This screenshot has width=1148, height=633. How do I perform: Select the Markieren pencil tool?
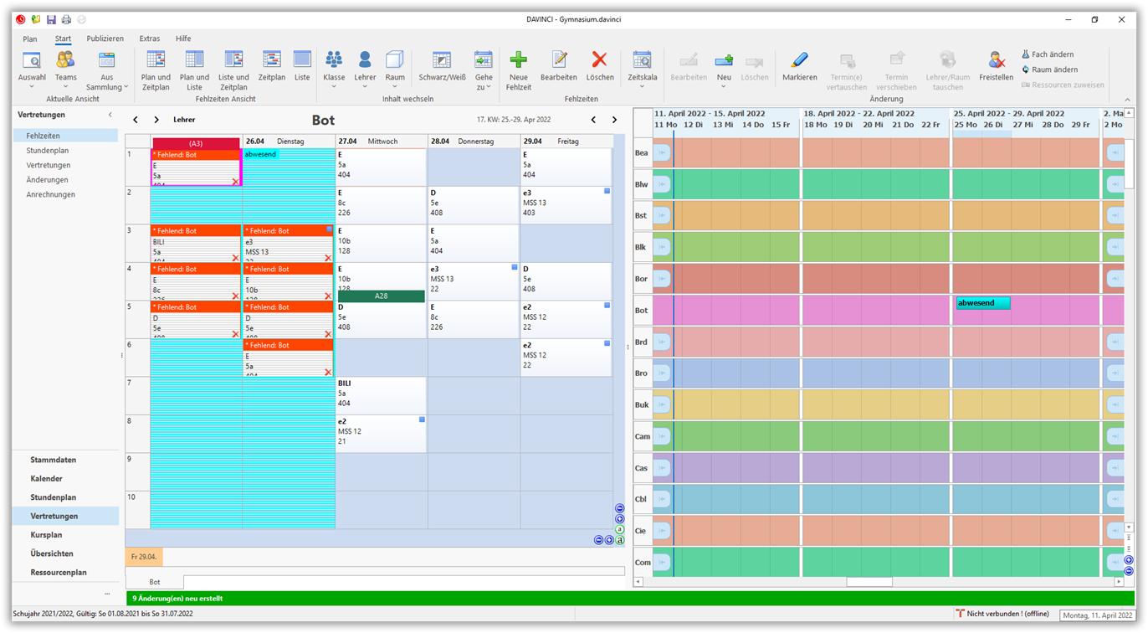(x=799, y=69)
